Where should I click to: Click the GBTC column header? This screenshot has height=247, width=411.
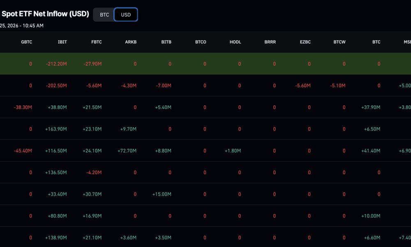(x=26, y=42)
